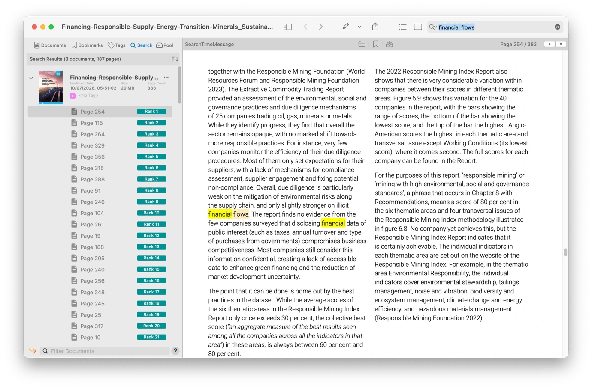Select the Page 288 result

tap(100, 179)
